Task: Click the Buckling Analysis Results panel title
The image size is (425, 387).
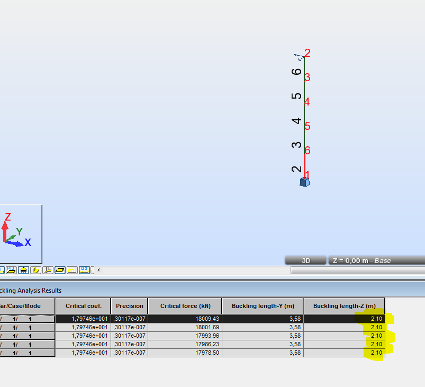Action: [30, 291]
